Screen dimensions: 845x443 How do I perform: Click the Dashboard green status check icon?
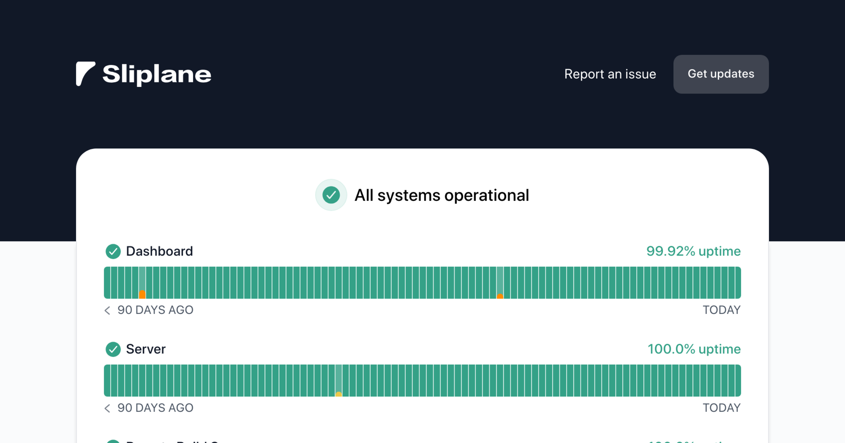click(x=113, y=251)
